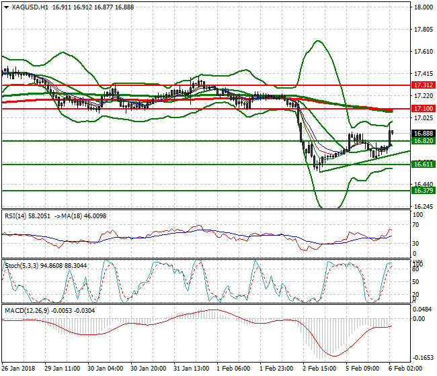Click the 18.000 price axis label

point(422,8)
